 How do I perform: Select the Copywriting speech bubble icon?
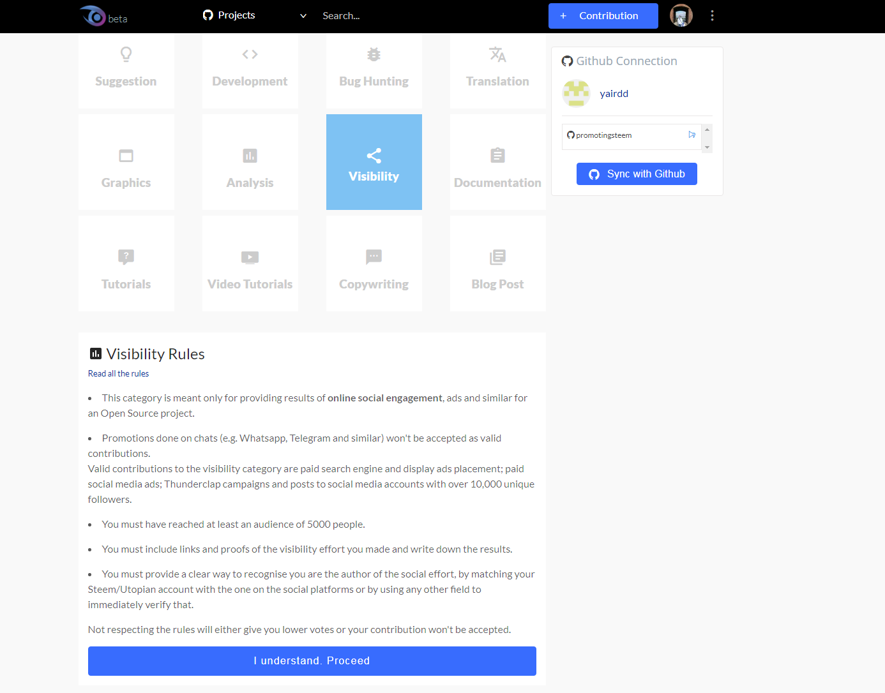(374, 257)
